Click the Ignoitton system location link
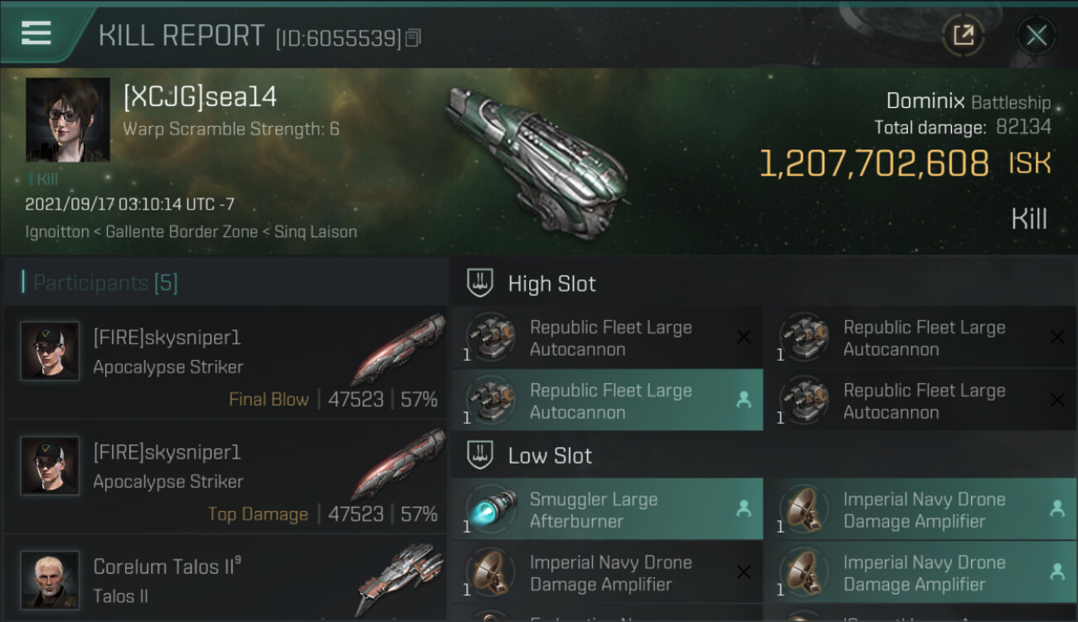 tap(56, 232)
